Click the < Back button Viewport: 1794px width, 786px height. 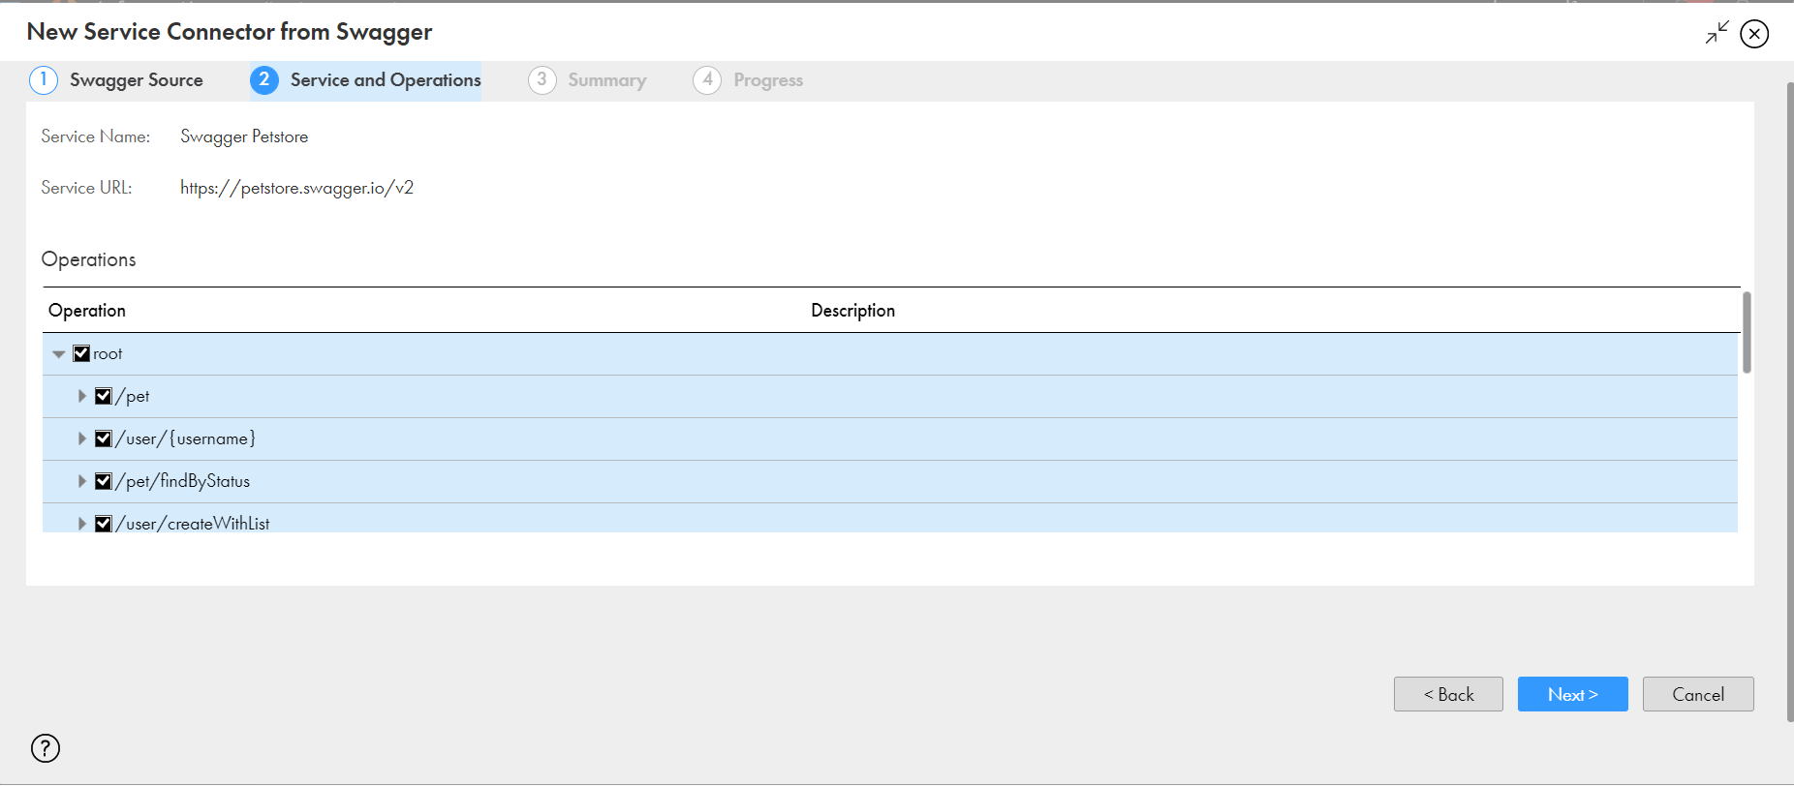(1448, 694)
